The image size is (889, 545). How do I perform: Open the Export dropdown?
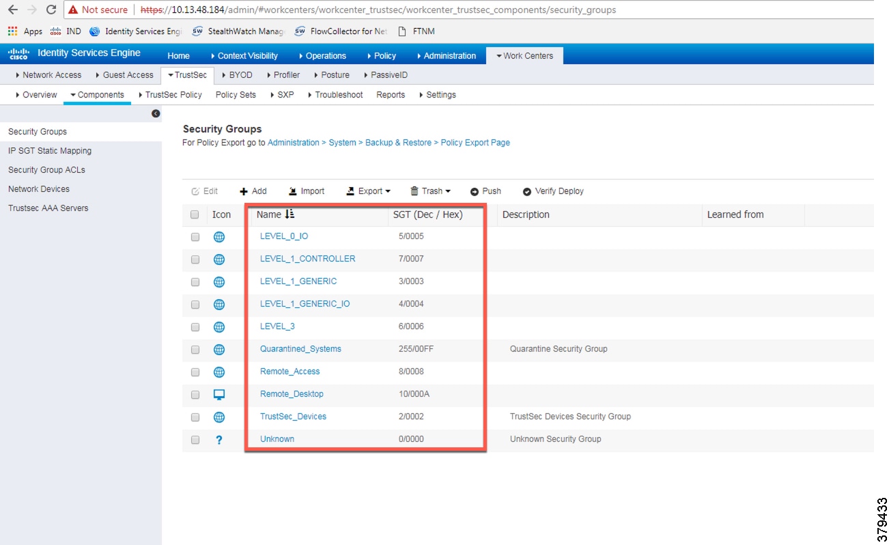[369, 191]
